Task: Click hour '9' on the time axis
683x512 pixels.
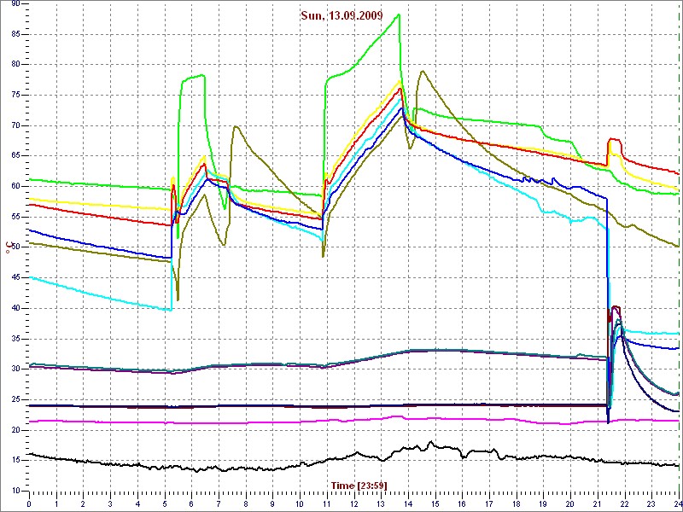Action: point(272,504)
